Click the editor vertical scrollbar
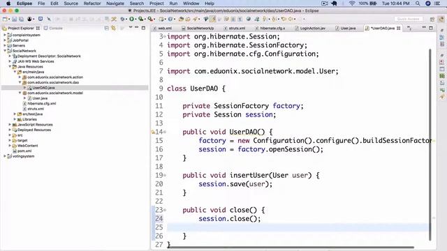This screenshot has height=251, width=447. coord(430,144)
